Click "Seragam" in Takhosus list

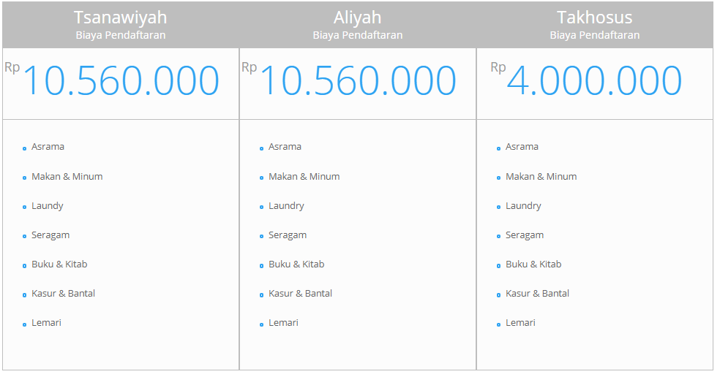(525, 235)
